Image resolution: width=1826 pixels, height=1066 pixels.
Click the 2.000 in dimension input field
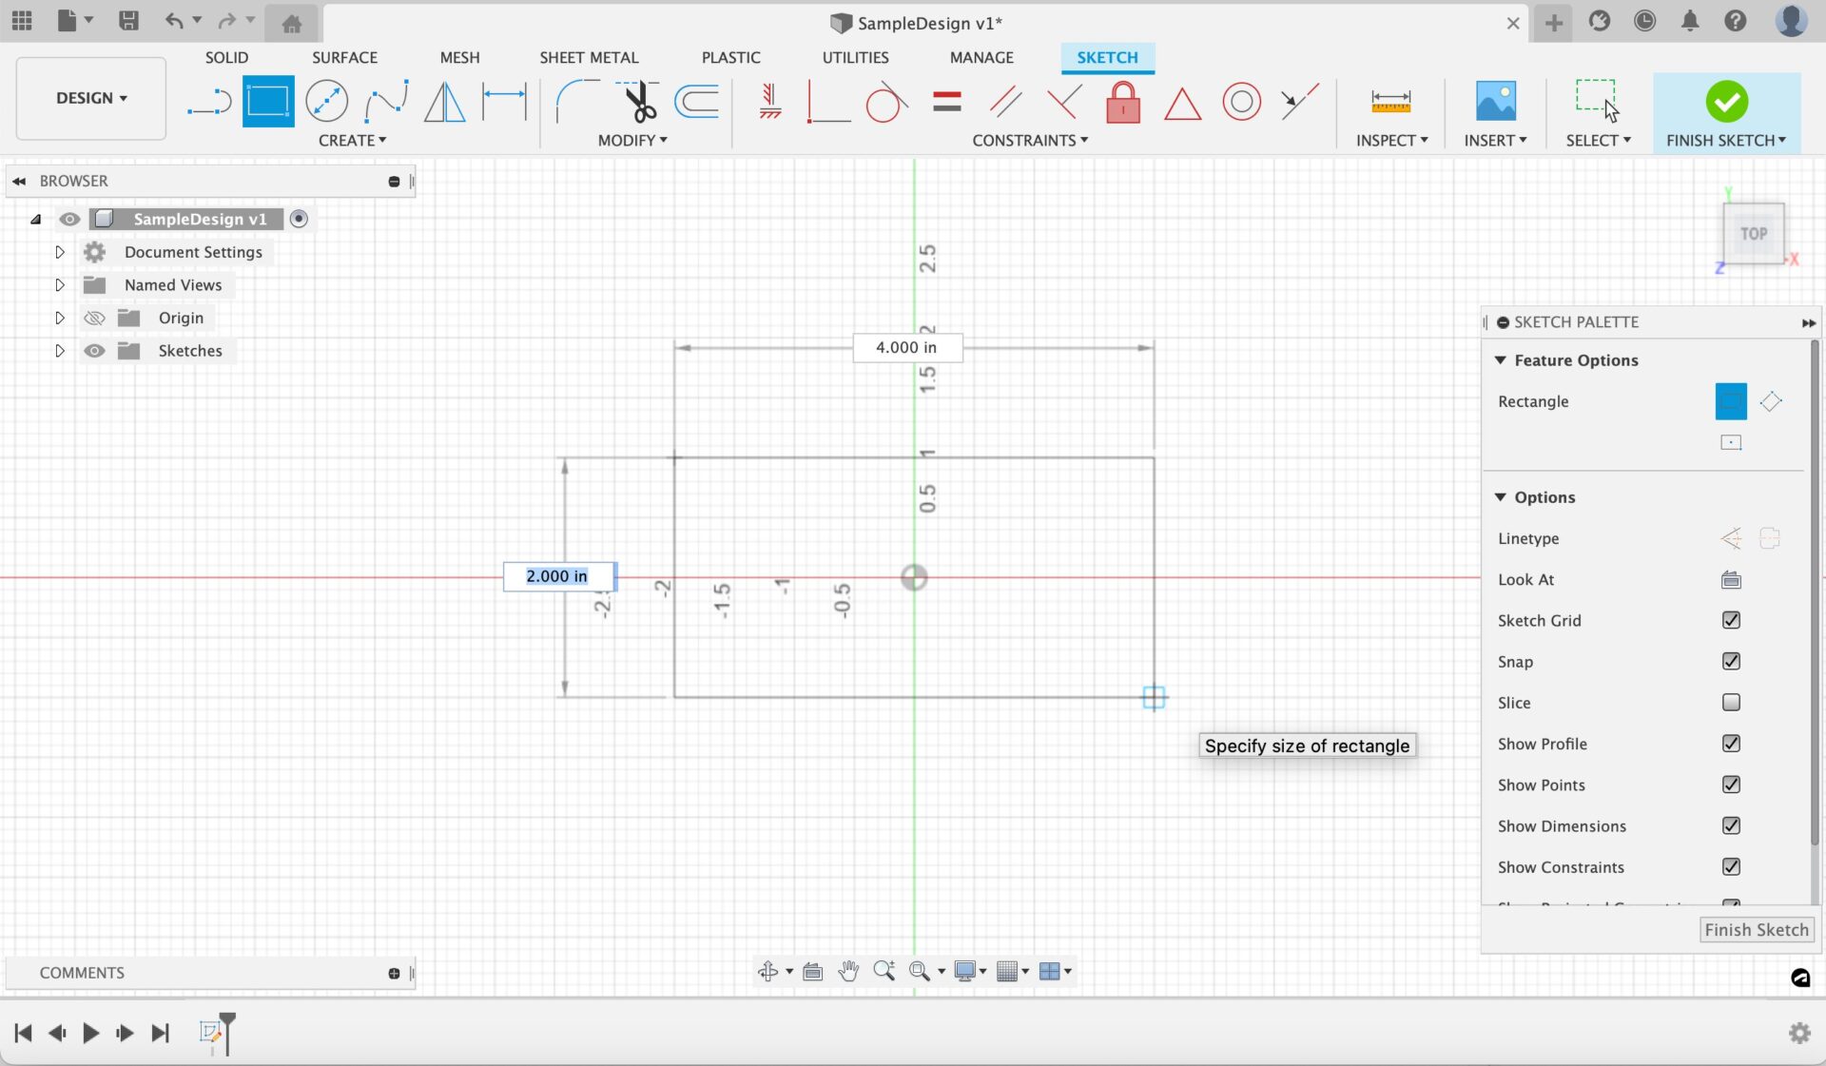(x=558, y=576)
